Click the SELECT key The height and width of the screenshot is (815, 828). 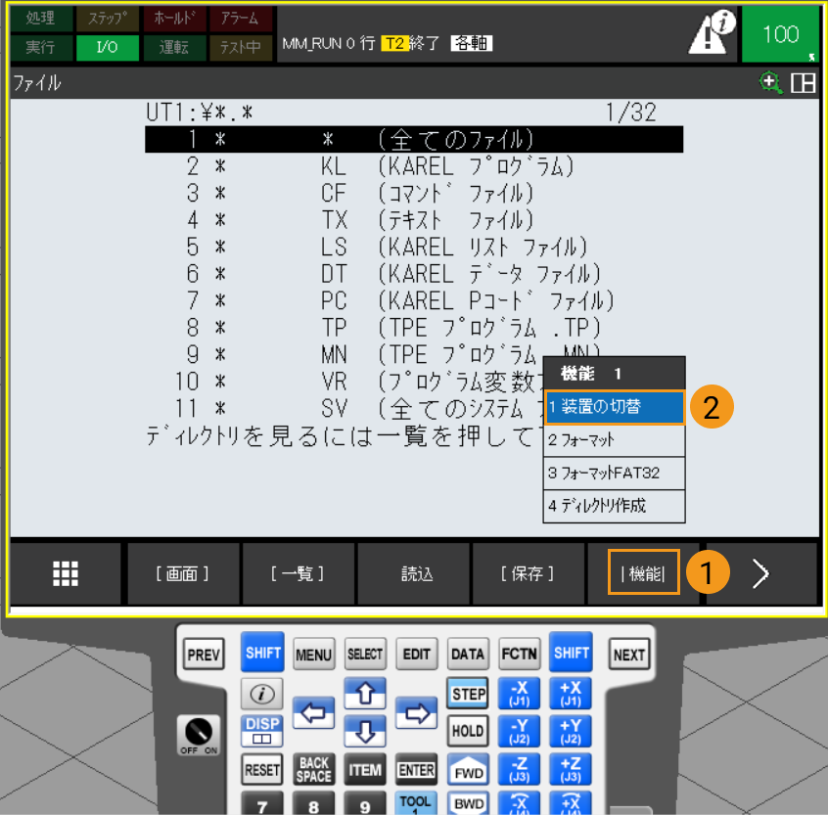coord(365,654)
